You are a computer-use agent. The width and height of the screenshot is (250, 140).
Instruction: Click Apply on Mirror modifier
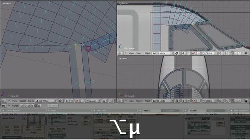click(x=220, y=123)
